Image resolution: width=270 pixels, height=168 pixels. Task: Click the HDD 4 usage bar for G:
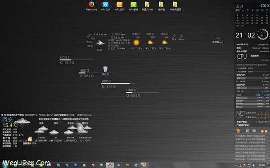point(143,93)
